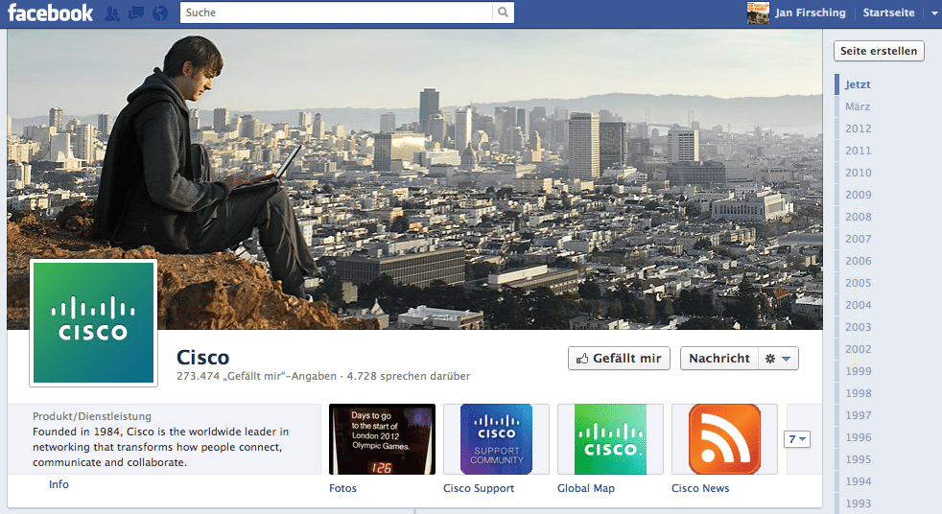
Task: Click the search magnifier button
Action: click(x=503, y=12)
